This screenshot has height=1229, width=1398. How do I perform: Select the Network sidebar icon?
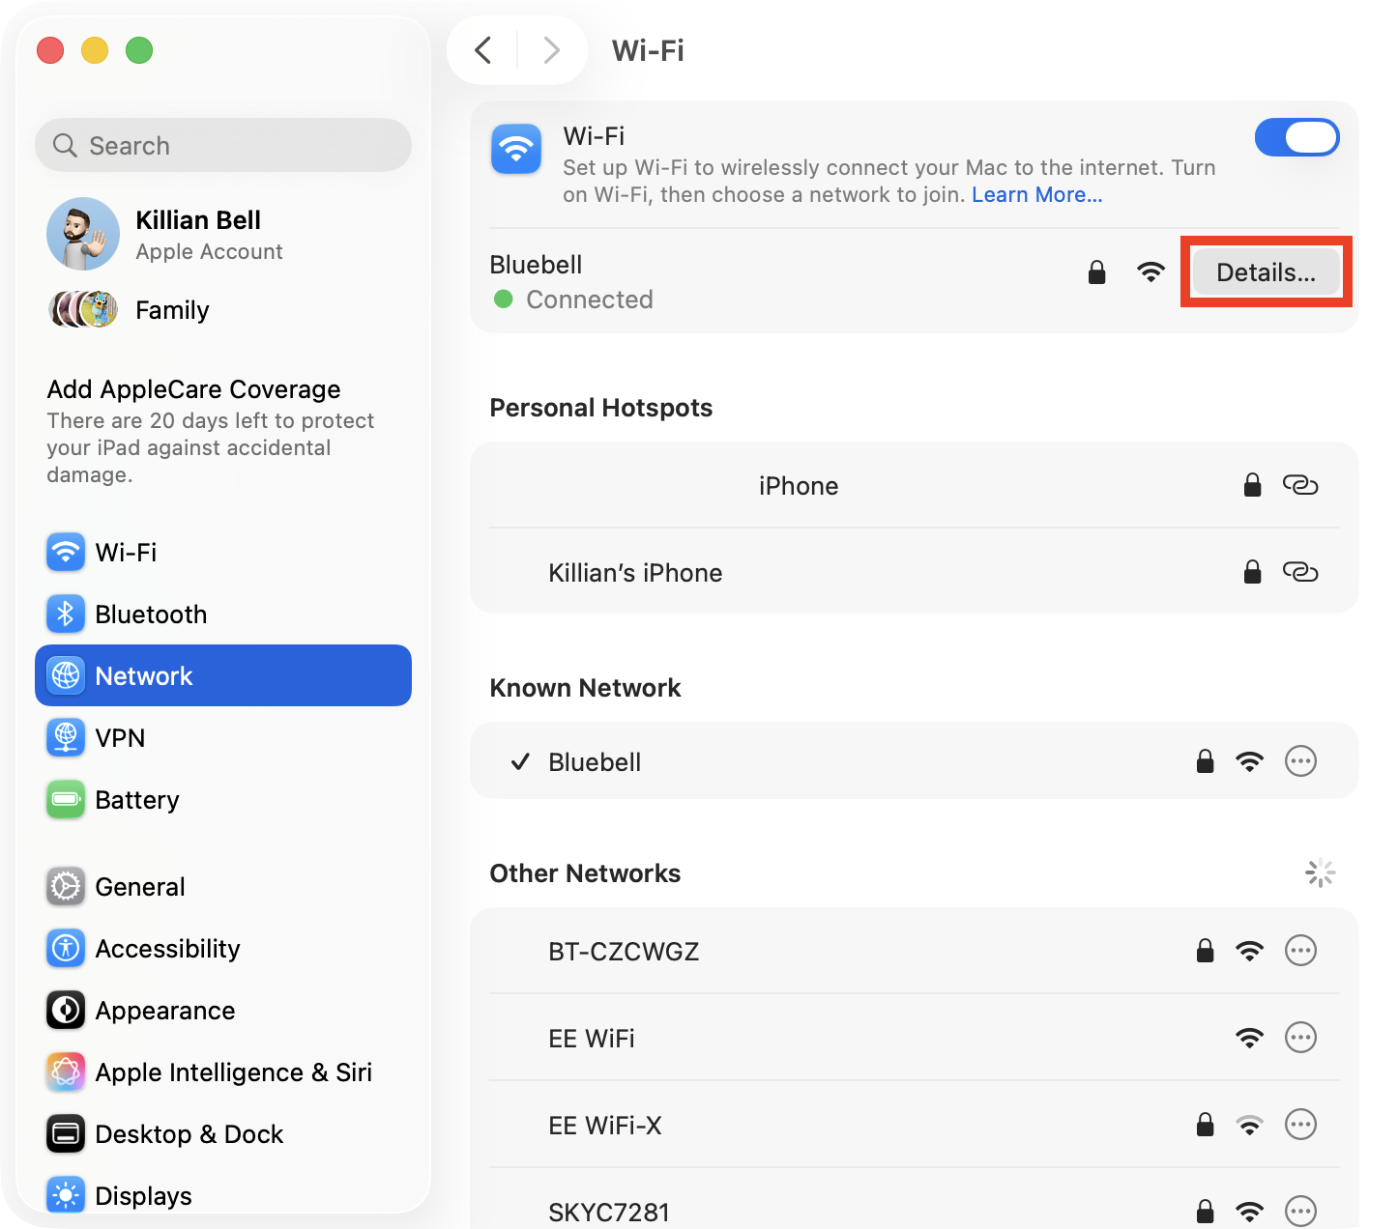(65, 675)
